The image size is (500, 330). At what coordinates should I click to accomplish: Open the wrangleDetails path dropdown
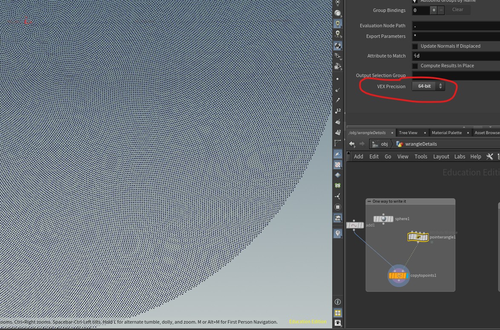[417, 144]
